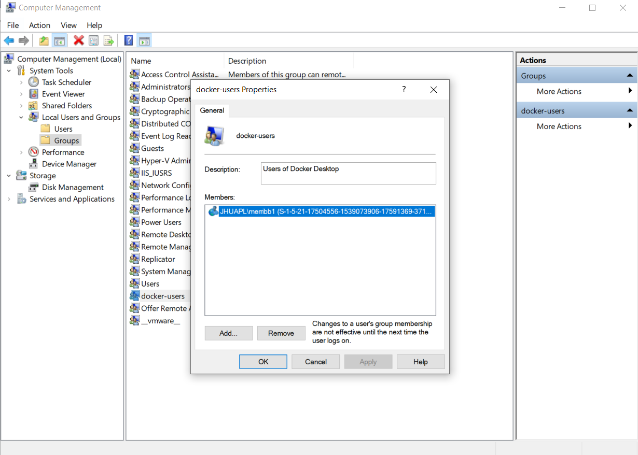Open the View menu
The width and height of the screenshot is (638, 455).
pos(68,25)
